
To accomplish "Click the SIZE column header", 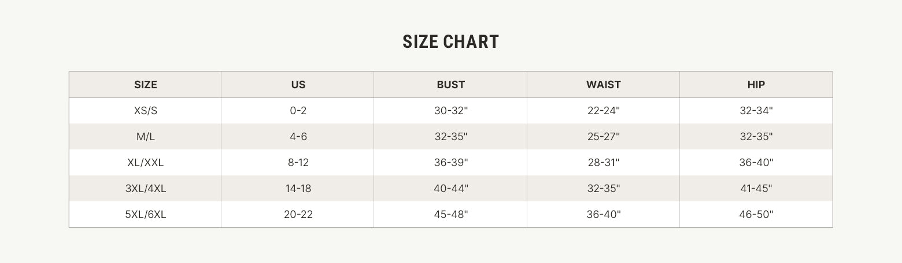I will pyautogui.click(x=145, y=85).
